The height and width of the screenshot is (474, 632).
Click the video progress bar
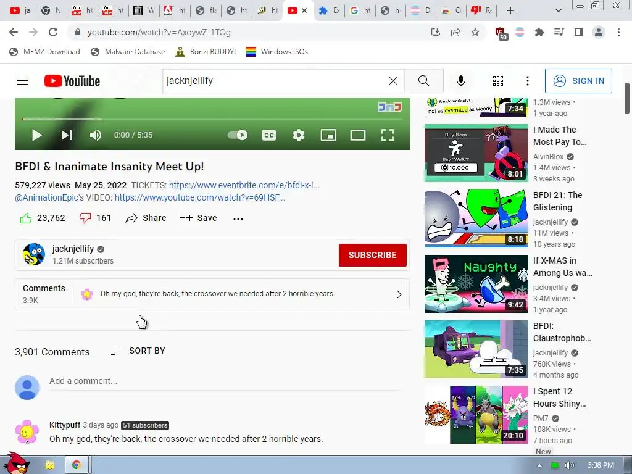click(x=212, y=119)
